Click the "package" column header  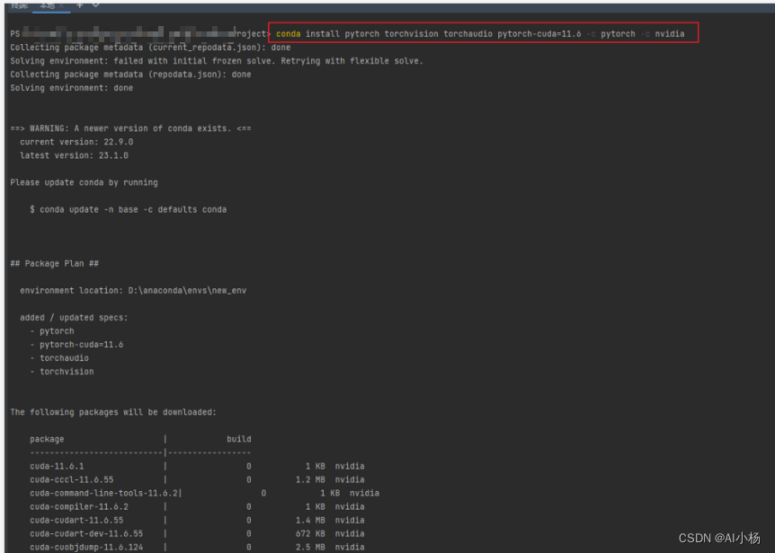click(x=47, y=439)
